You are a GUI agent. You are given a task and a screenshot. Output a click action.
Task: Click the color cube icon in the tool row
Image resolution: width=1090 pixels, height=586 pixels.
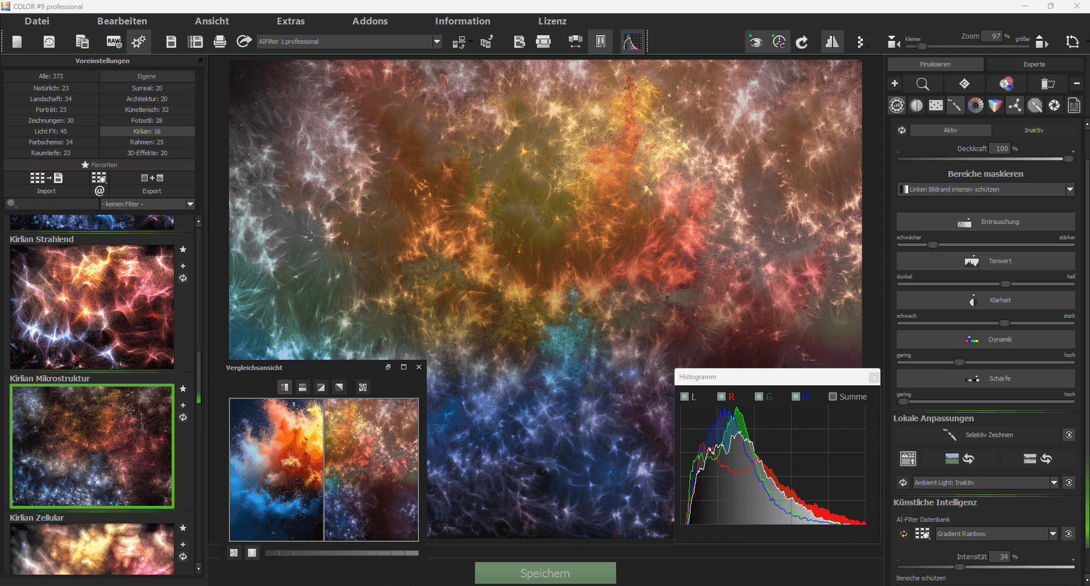coord(995,105)
